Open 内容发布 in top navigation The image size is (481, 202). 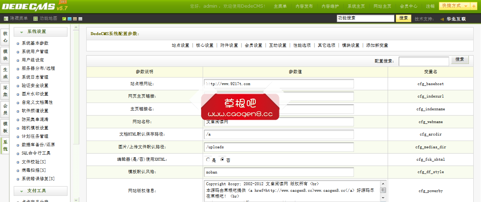click(304, 6)
